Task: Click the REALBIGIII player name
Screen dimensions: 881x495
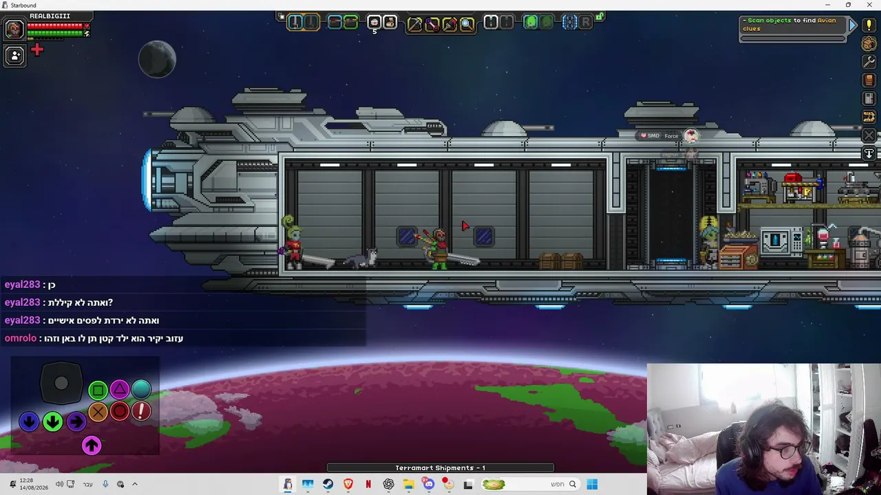Action: coord(50,16)
